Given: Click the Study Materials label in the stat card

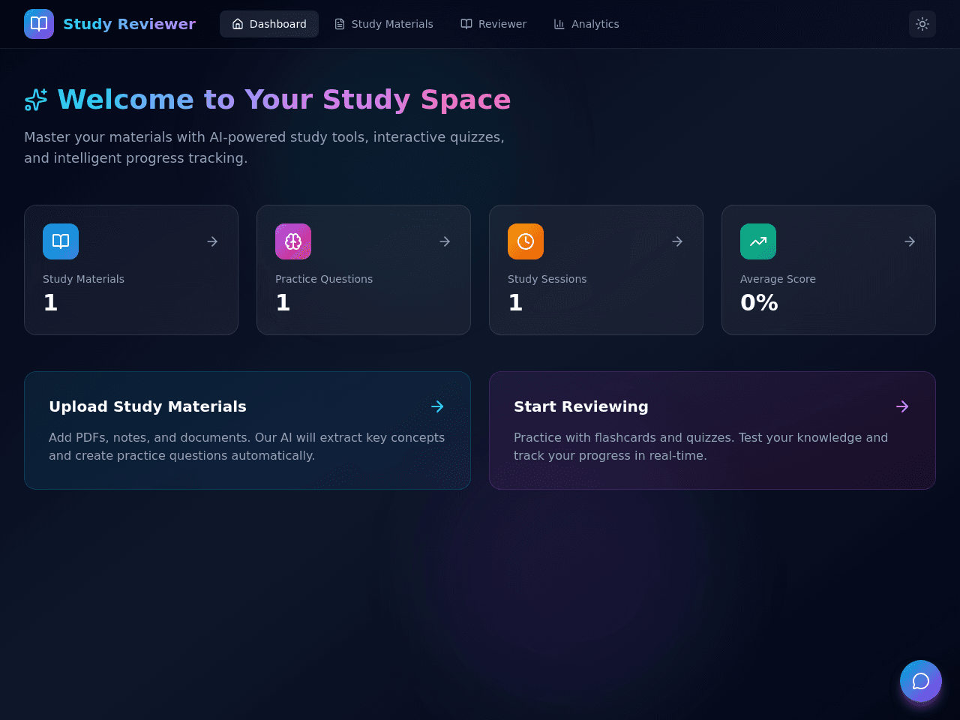Looking at the screenshot, I should (83, 279).
